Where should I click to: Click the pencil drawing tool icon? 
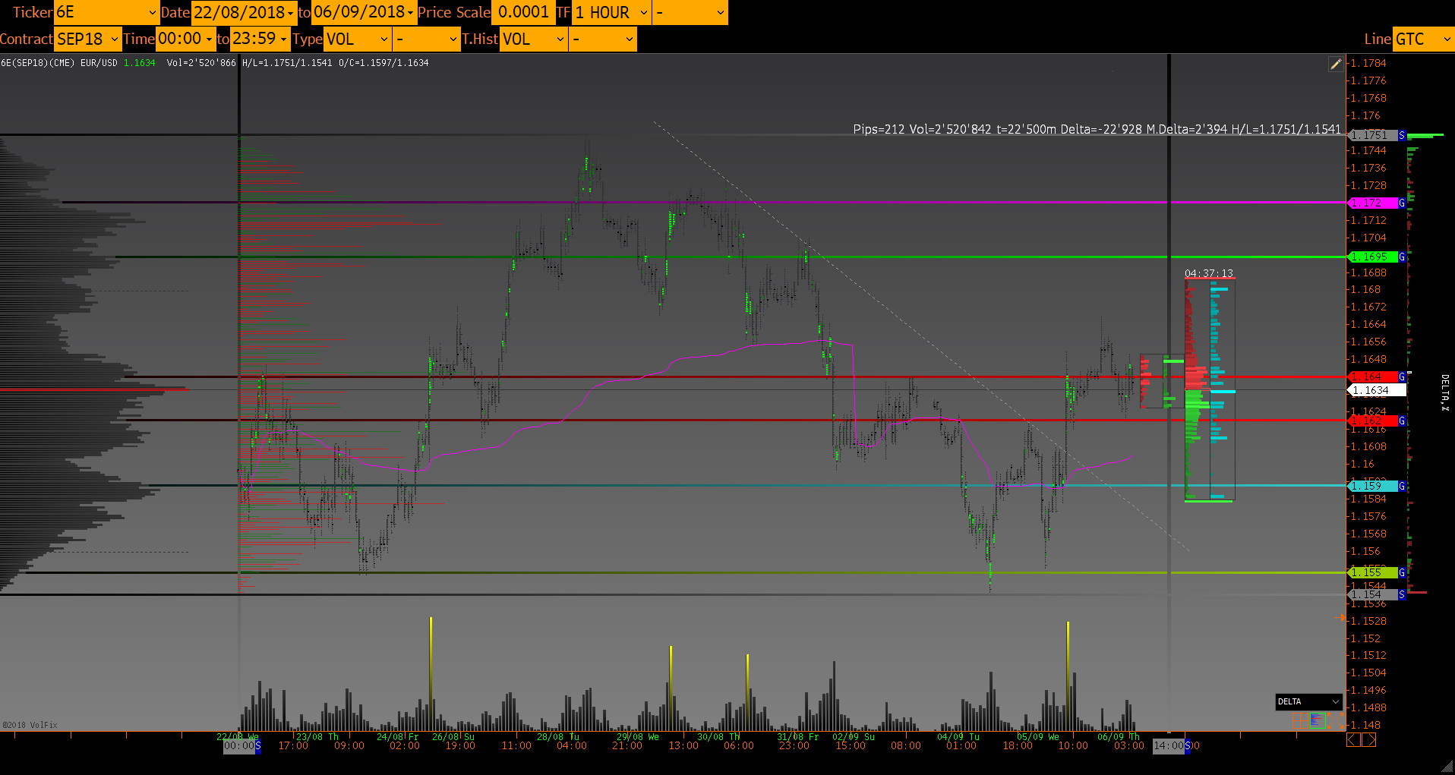click(x=1335, y=65)
